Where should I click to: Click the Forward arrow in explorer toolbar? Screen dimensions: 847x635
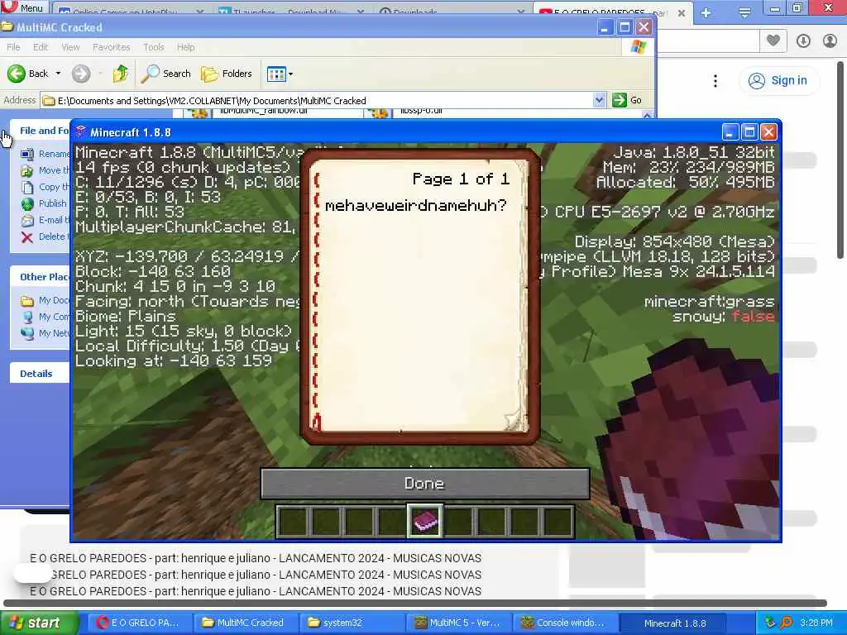click(x=81, y=74)
